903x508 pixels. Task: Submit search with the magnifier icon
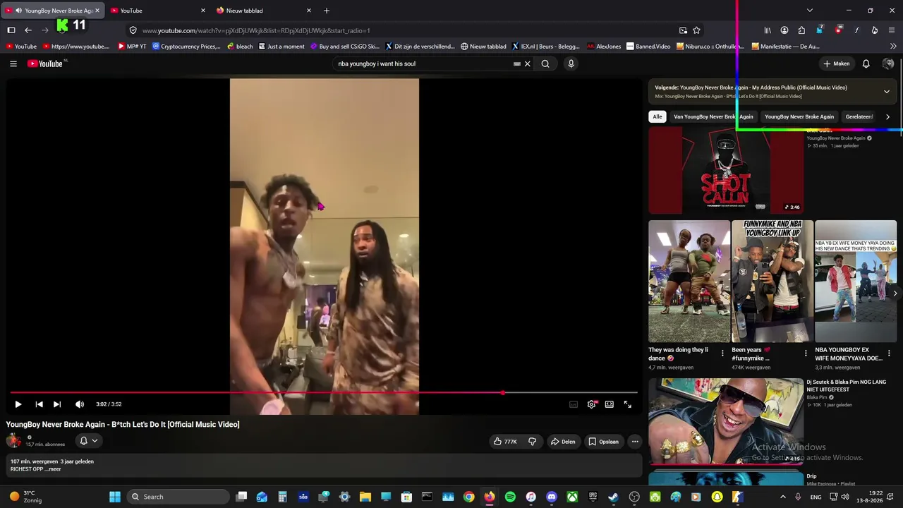pos(545,64)
